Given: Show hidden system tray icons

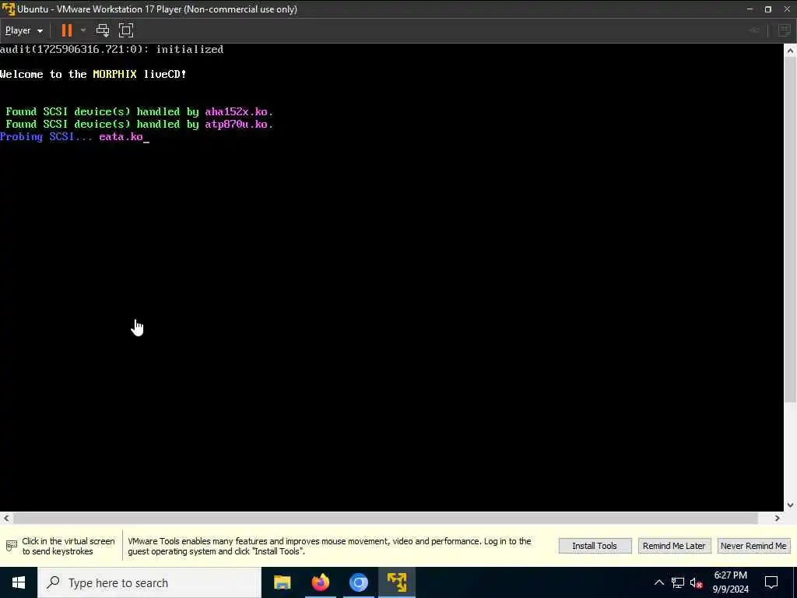Looking at the screenshot, I should (658, 582).
